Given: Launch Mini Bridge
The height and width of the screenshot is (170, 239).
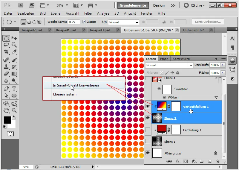Looking at the screenshot, I should (32, 5).
